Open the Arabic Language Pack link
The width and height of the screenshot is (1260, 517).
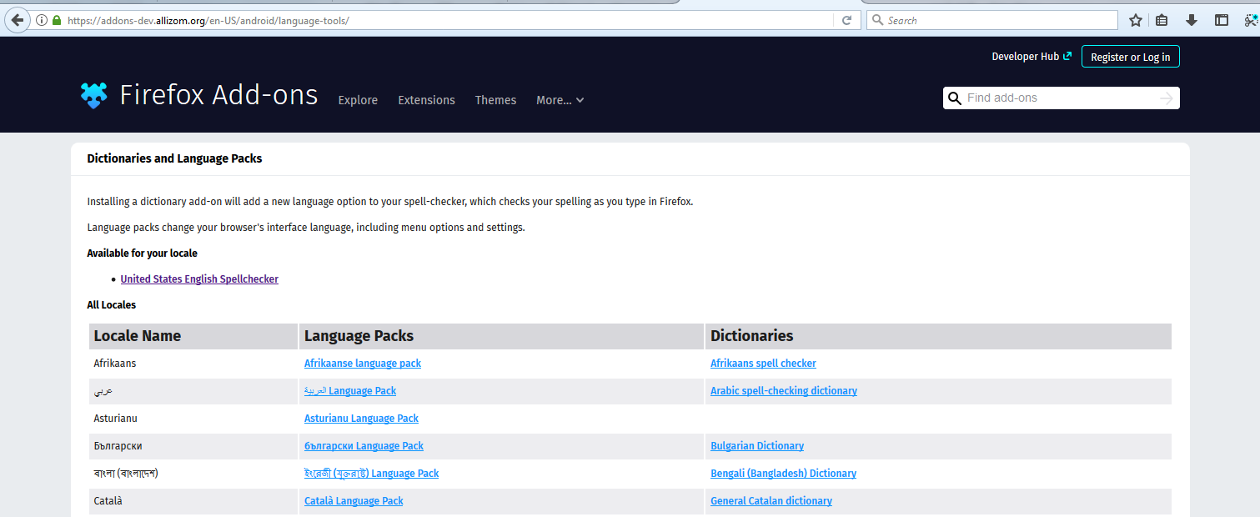tap(350, 391)
